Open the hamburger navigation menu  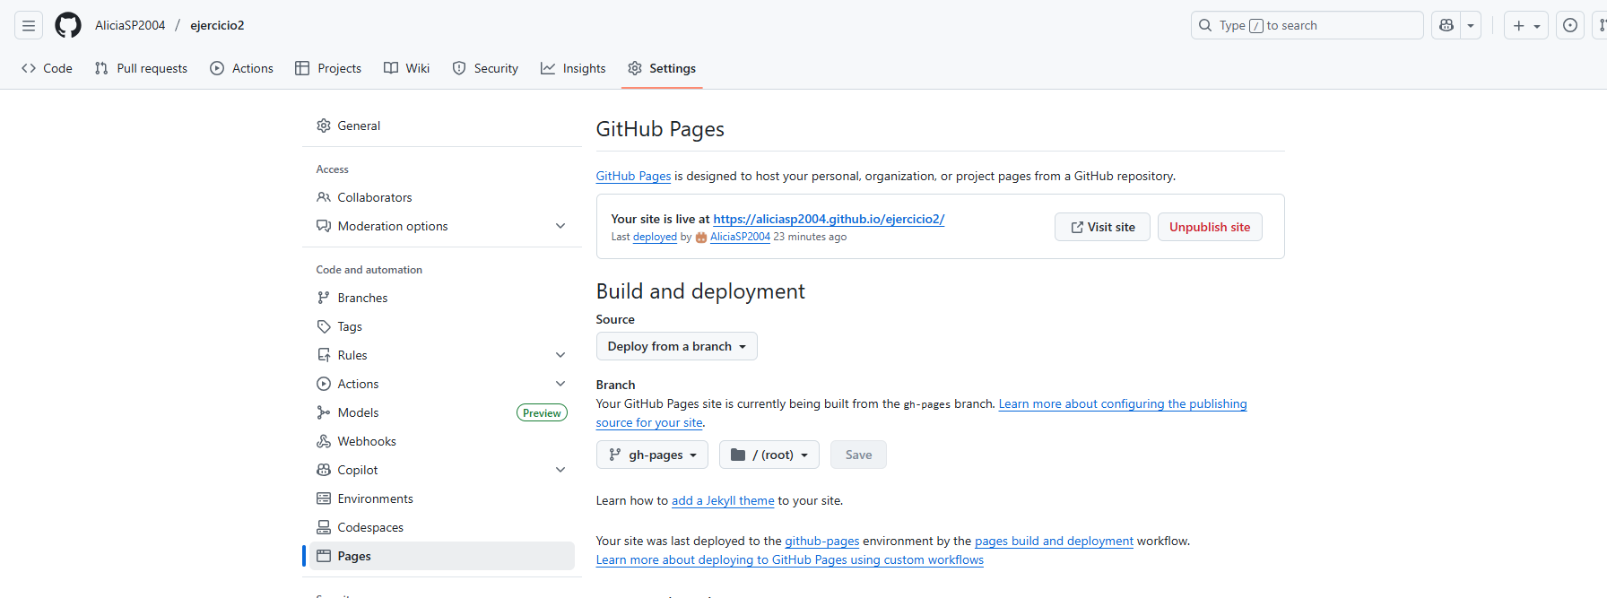point(29,25)
